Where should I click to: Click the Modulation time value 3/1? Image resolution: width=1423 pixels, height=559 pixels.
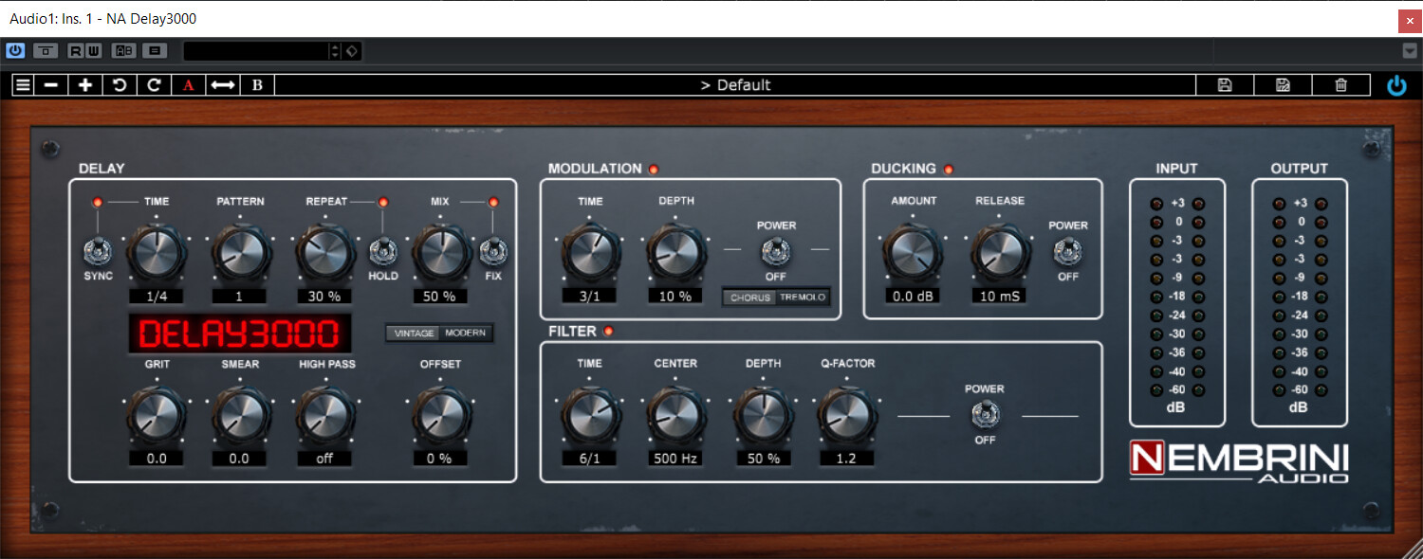589,296
